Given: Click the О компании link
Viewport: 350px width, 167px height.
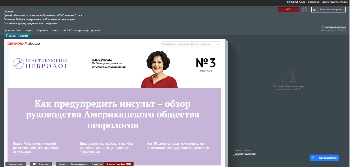Looking at the screenshot, I should (x=314, y=2).
